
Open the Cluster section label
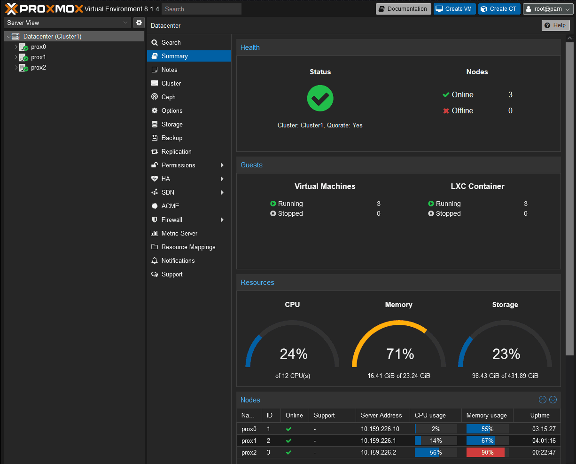tap(171, 83)
